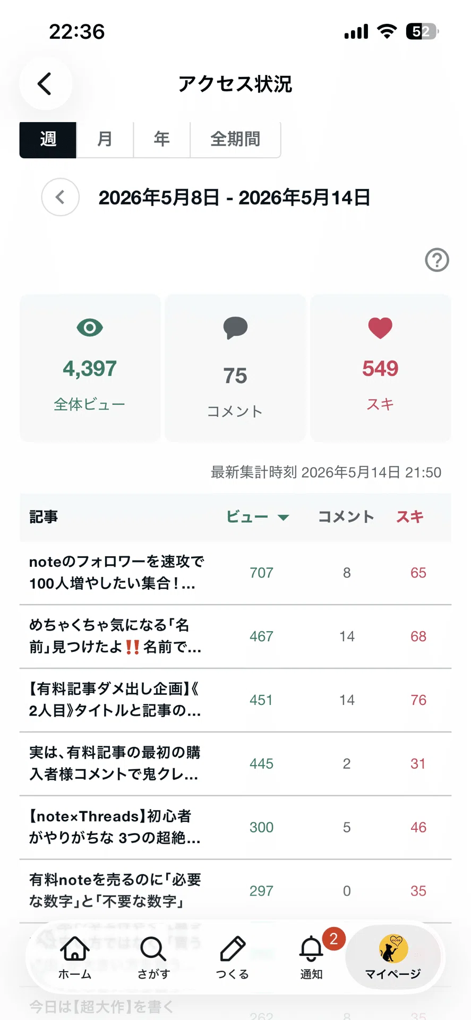Open article noteのフォロワーを速攻で100人増やしたい集合
The height and width of the screenshot is (1020, 471).
point(235,573)
